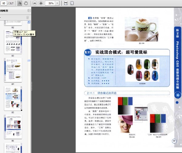Open page 86 thumbnail
Screen dimensions: 182x153
13,127
